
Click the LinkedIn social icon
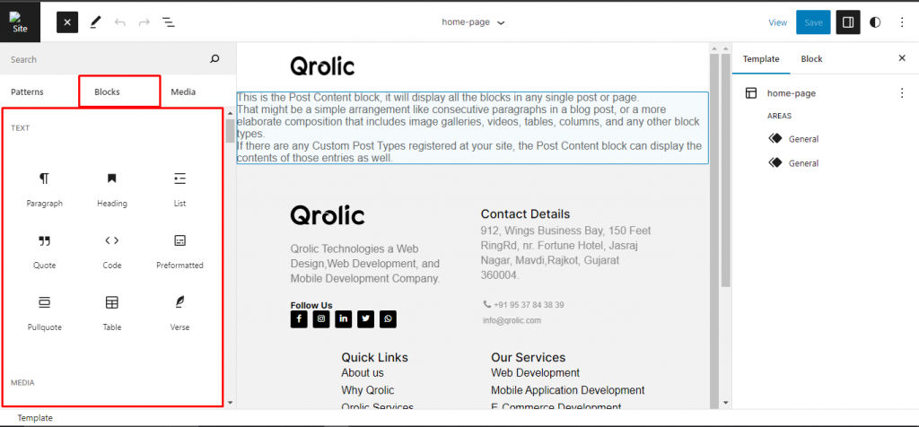(344, 319)
